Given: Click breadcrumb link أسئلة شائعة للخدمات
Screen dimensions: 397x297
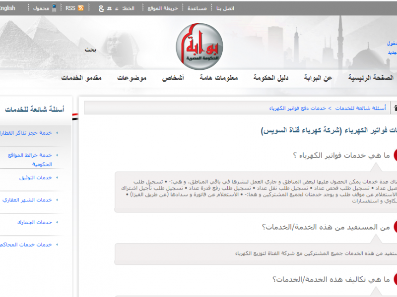Looking at the screenshot, I should (x=361, y=108).
